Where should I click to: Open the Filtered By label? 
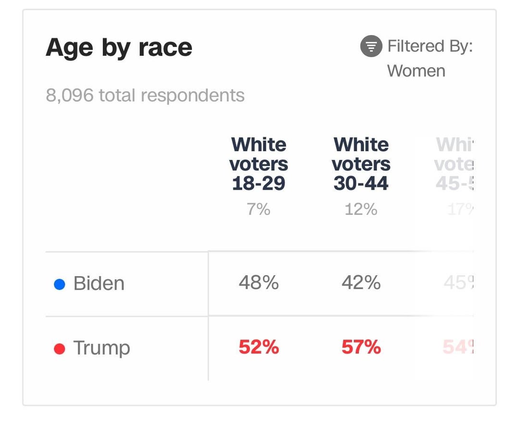(430, 46)
